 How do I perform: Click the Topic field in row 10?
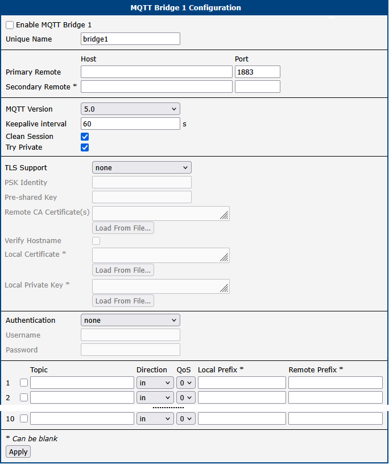click(82, 418)
